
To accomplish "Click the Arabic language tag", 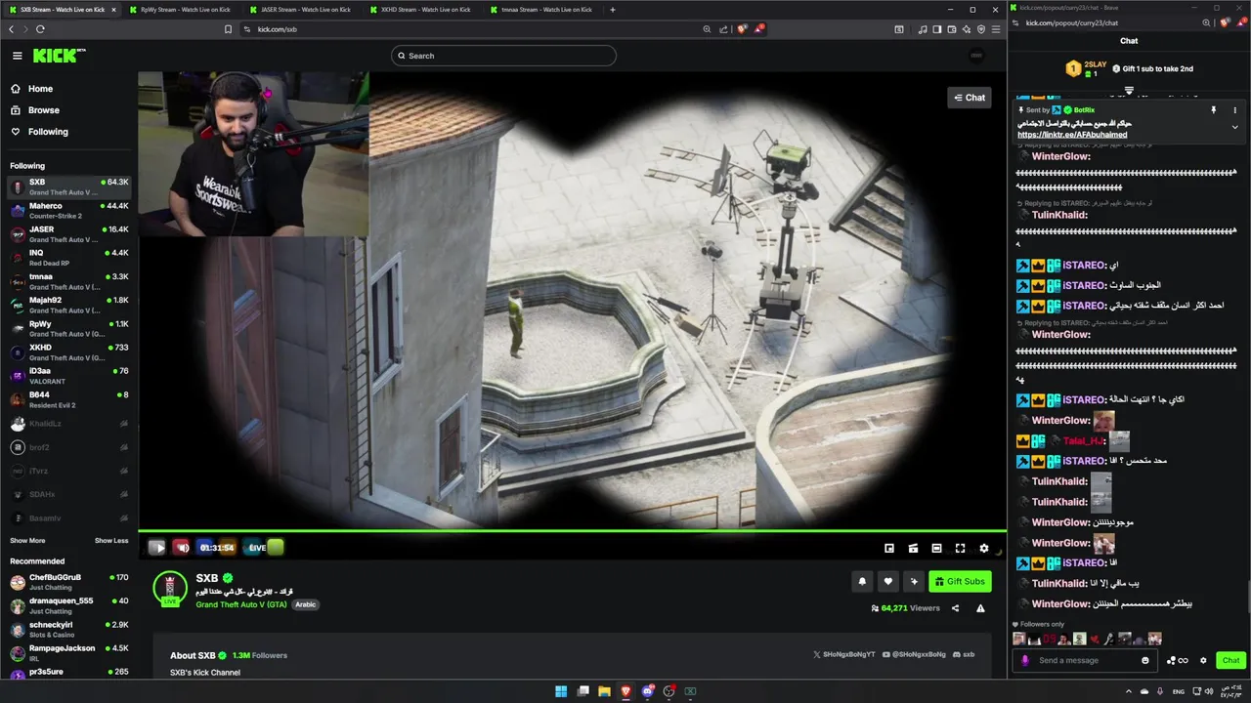I will click(x=306, y=604).
